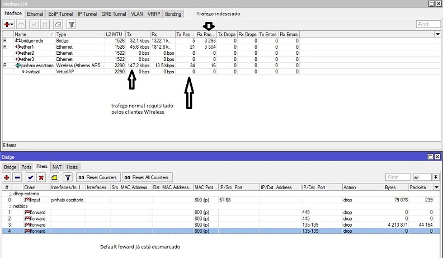This screenshot has width=443, height=258.
Task: Open Bridge tab in Bridge window
Action: coord(10,167)
